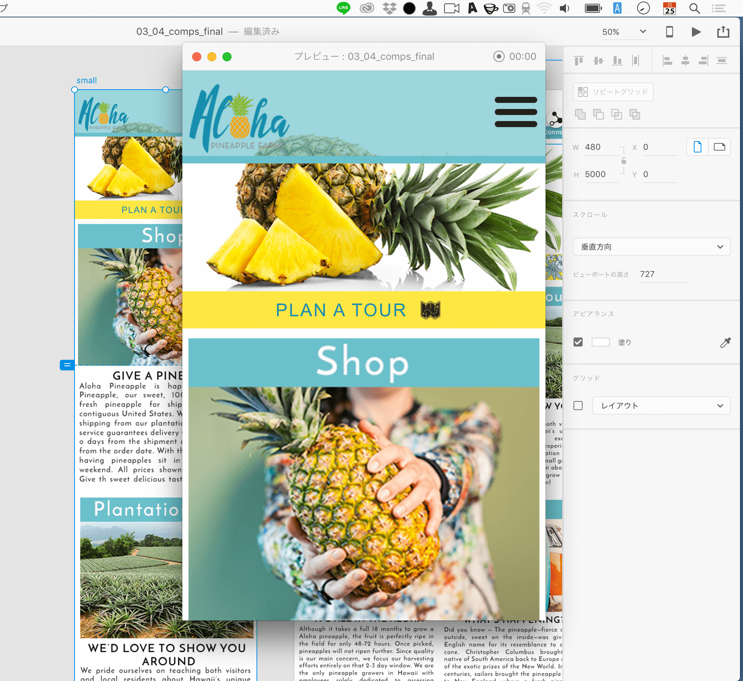Open Spotlight search magnifier

pyautogui.click(x=694, y=8)
